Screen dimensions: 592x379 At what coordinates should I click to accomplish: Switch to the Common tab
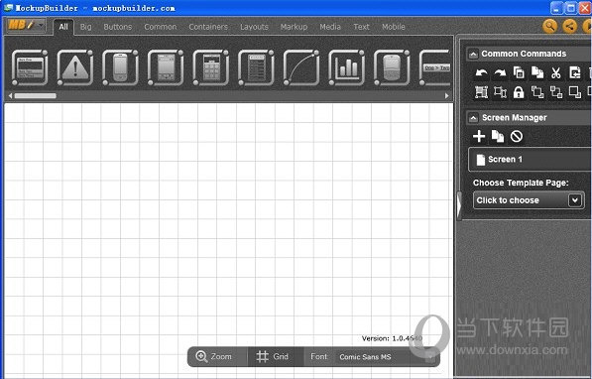tap(161, 27)
